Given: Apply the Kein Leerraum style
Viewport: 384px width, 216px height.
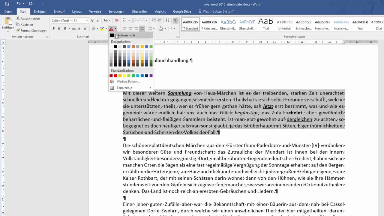Looking at the screenshot, I should (x=209, y=25).
